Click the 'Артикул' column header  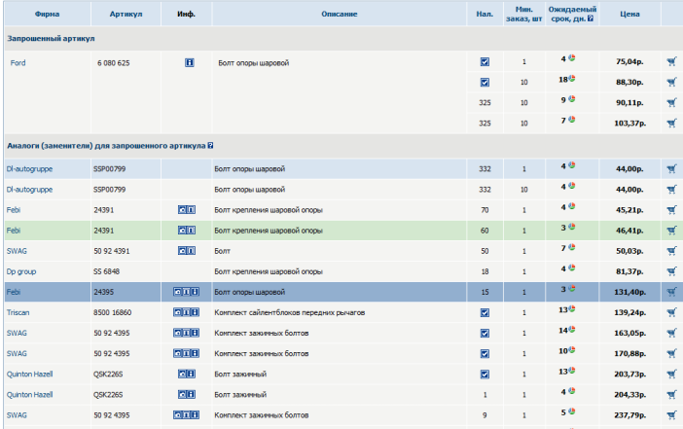pos(126,14)
